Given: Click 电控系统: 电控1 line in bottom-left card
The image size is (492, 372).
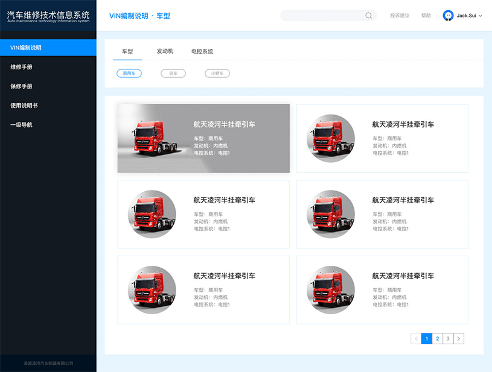Looking at the screenshot, I should [x=212, y=304].
